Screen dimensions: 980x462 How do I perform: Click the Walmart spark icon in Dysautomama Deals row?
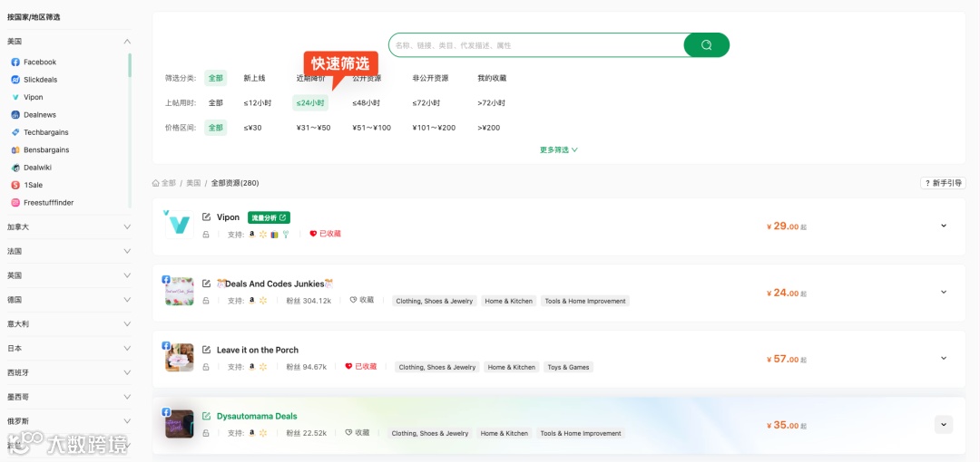pyautogui.click(x=263, y=433)
